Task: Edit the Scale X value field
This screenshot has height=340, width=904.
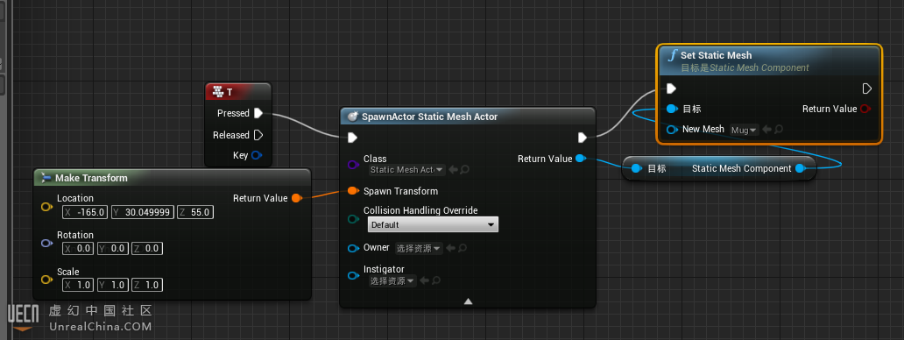Action: click(79, 285)
